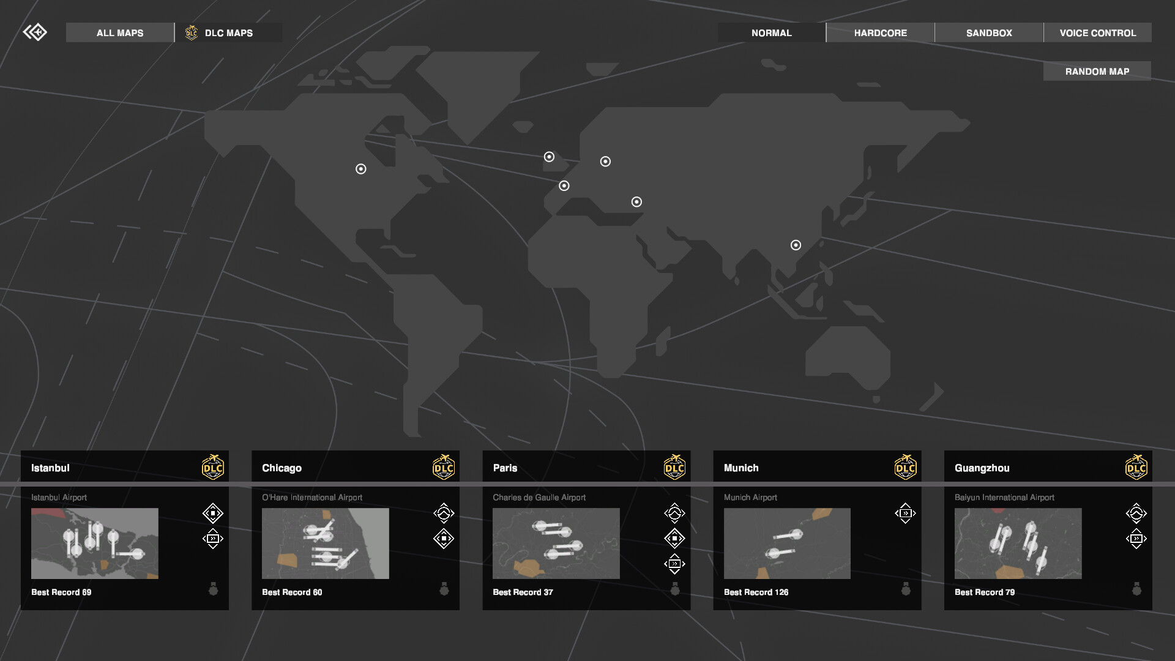Click Istanbul's square-in-diamond feature icon
1175x661 pixels.
click(213, 513)
